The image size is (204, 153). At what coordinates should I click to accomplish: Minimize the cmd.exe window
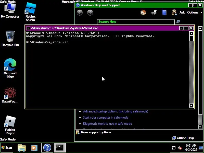click(181, 28)
